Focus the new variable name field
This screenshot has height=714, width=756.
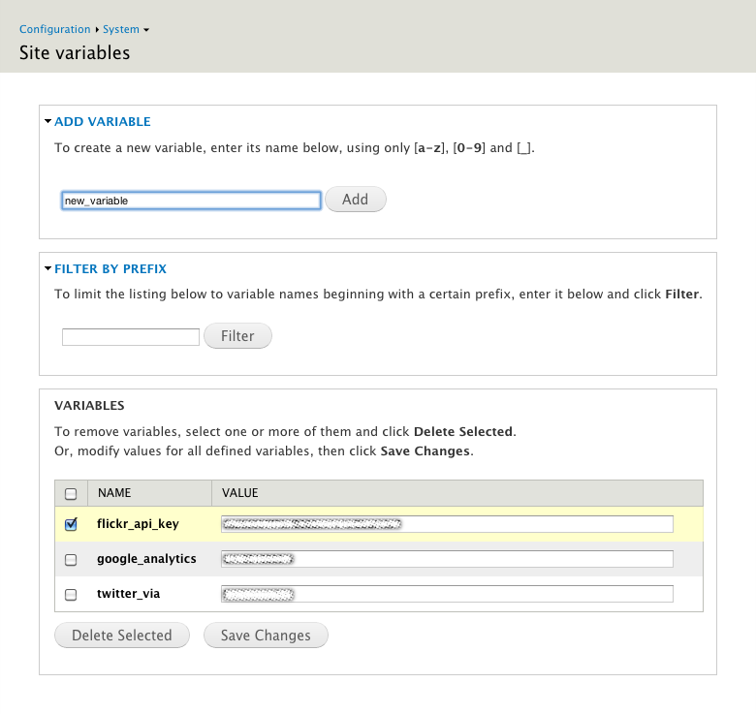coord(191,201)
